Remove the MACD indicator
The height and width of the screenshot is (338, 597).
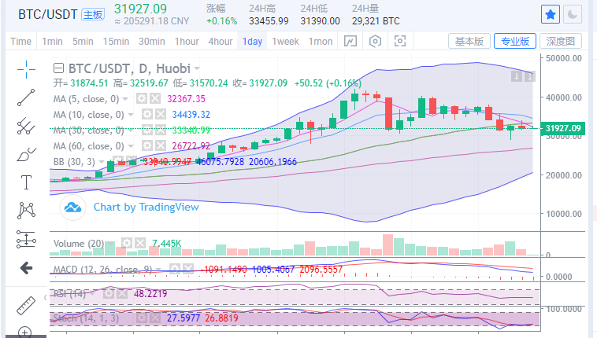pos(187,270)
